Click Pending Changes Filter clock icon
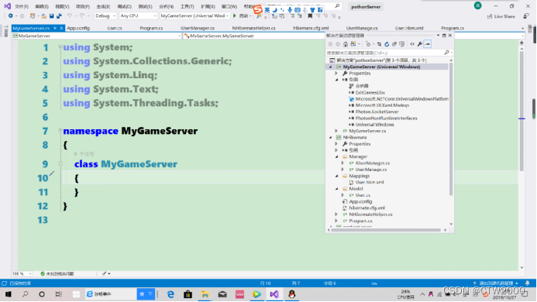537x302 pixels. tap(368, 44)
